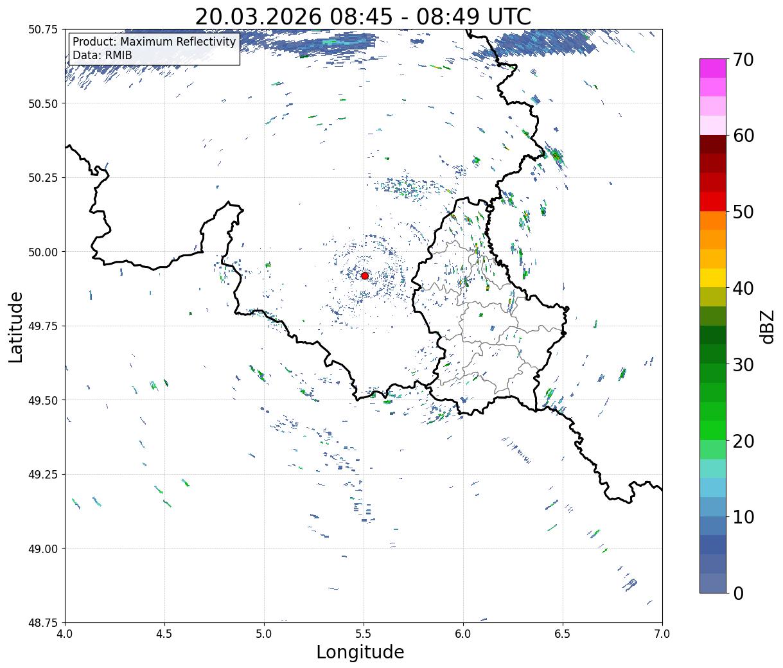This screenshot has height=668, width=783.
Task: Click the latitude tick label 49.50
Action: [x=42, y=400]
